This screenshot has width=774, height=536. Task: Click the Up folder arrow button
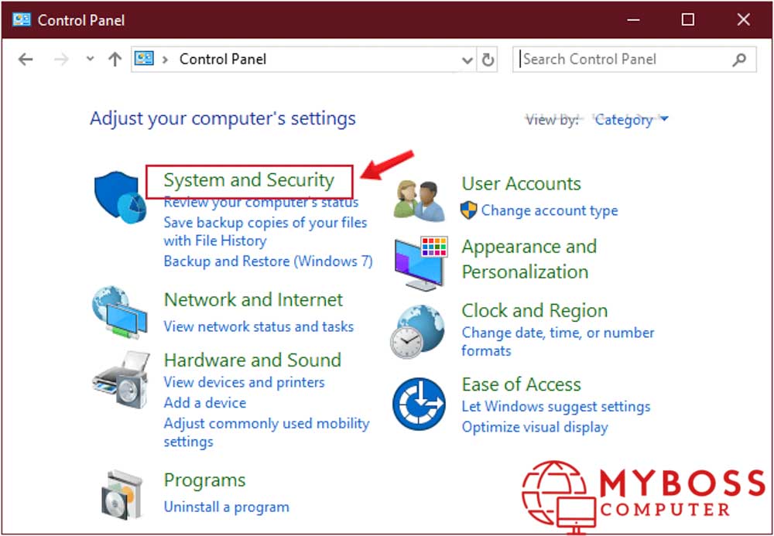(x=115, y=60)
